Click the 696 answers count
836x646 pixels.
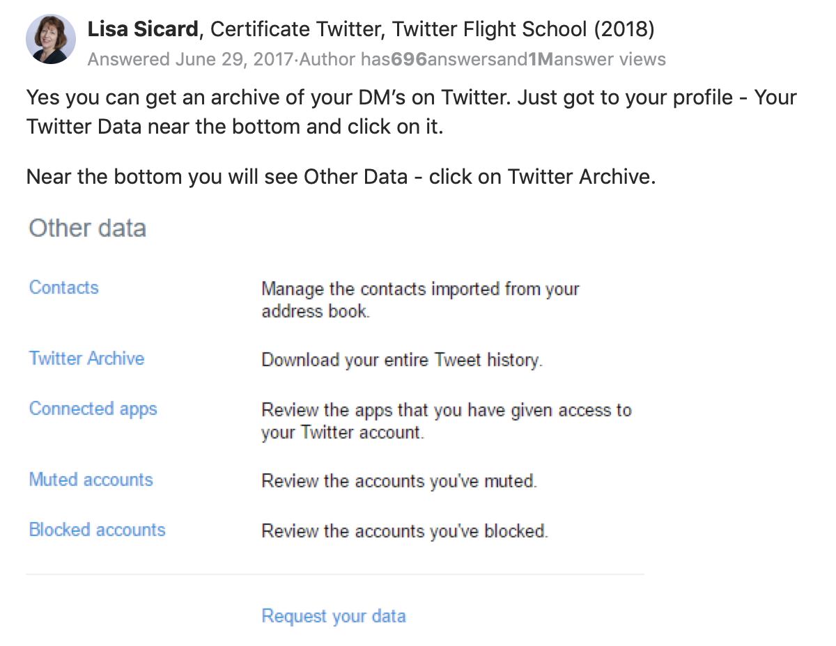(408, 59)
